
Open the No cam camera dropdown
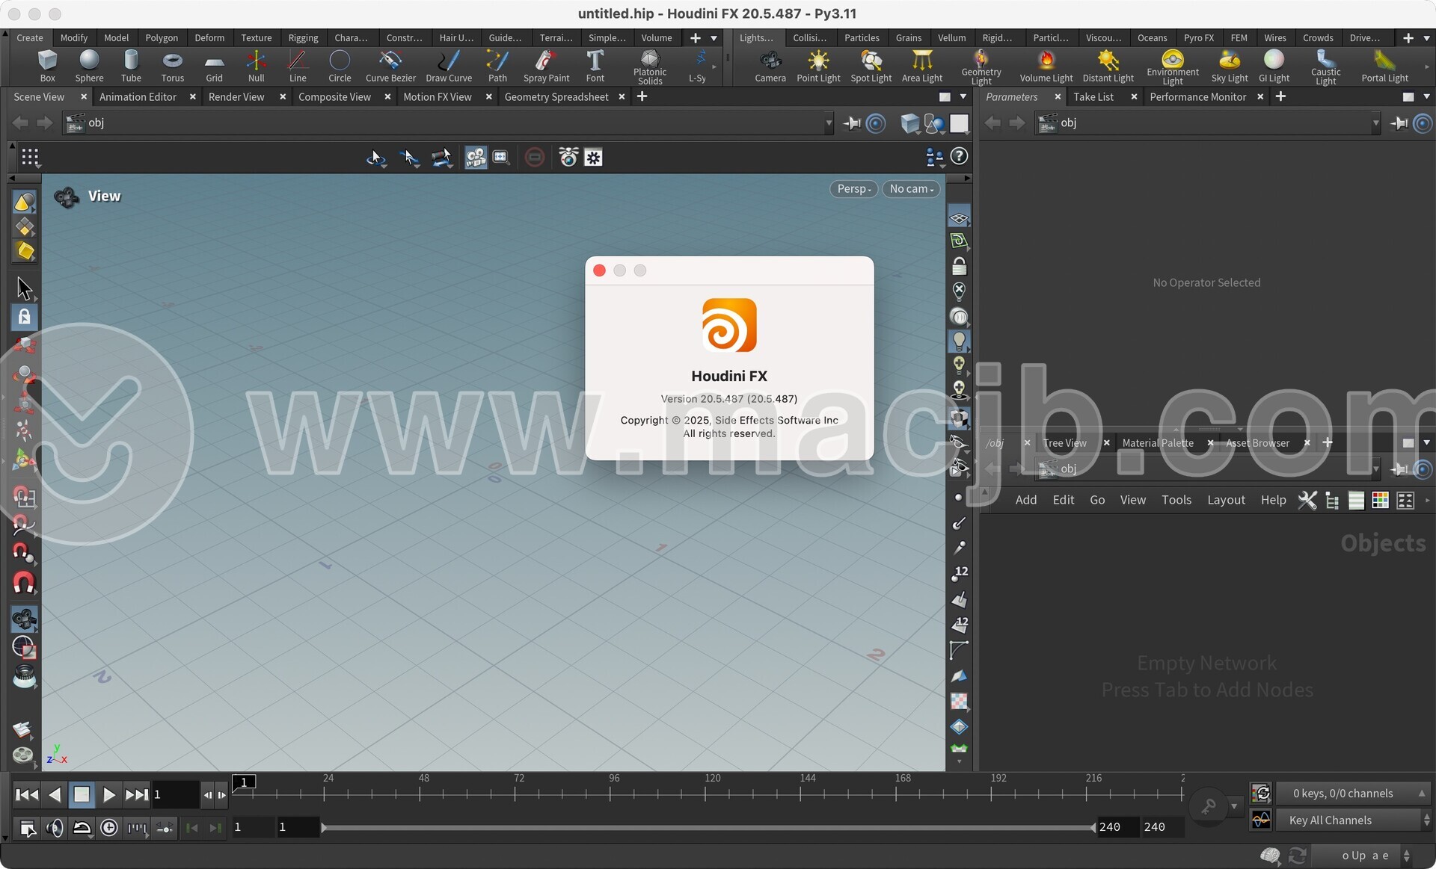910,189
